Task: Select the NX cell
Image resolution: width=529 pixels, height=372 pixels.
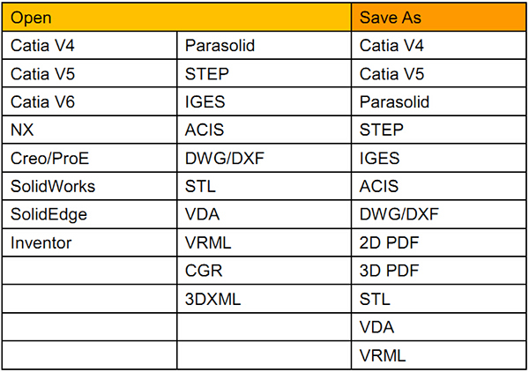Action: coord(89,130)
